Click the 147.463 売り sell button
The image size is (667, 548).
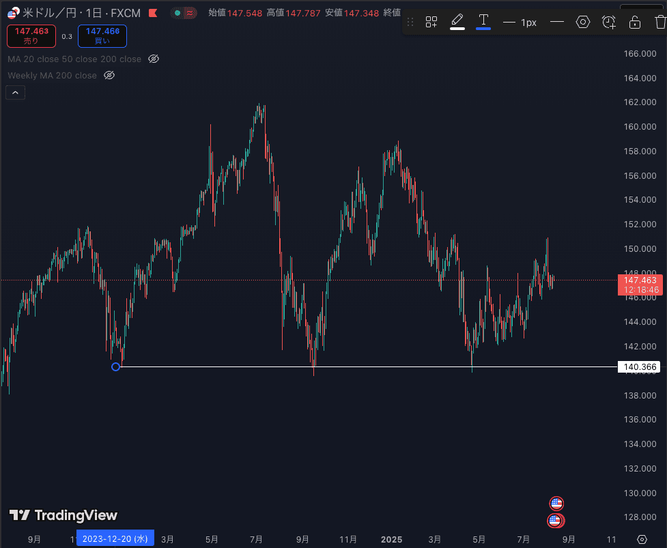coord(31,35)
